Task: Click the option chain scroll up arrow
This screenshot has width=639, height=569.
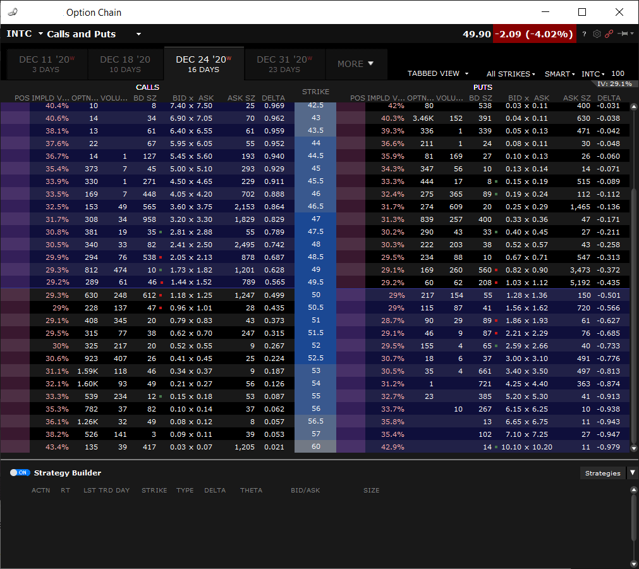Action: (x=634, y=107)
